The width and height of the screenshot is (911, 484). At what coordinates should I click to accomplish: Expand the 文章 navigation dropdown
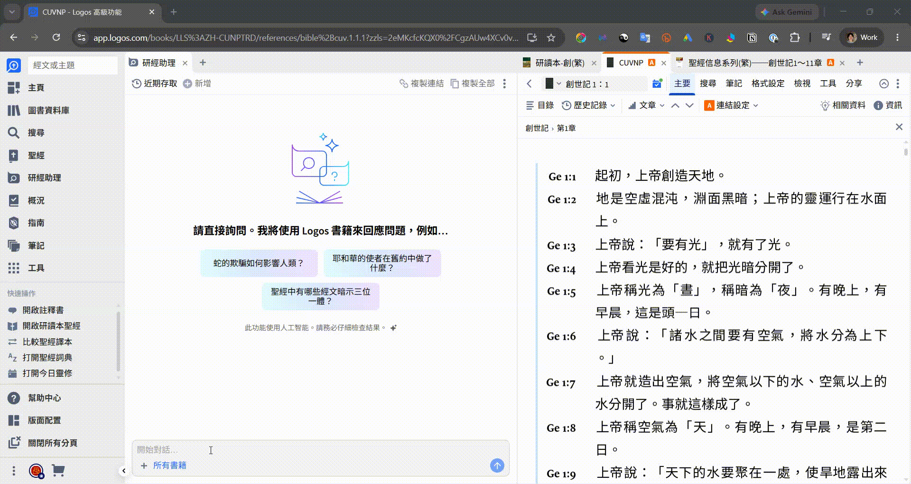(x=646, y=105)
